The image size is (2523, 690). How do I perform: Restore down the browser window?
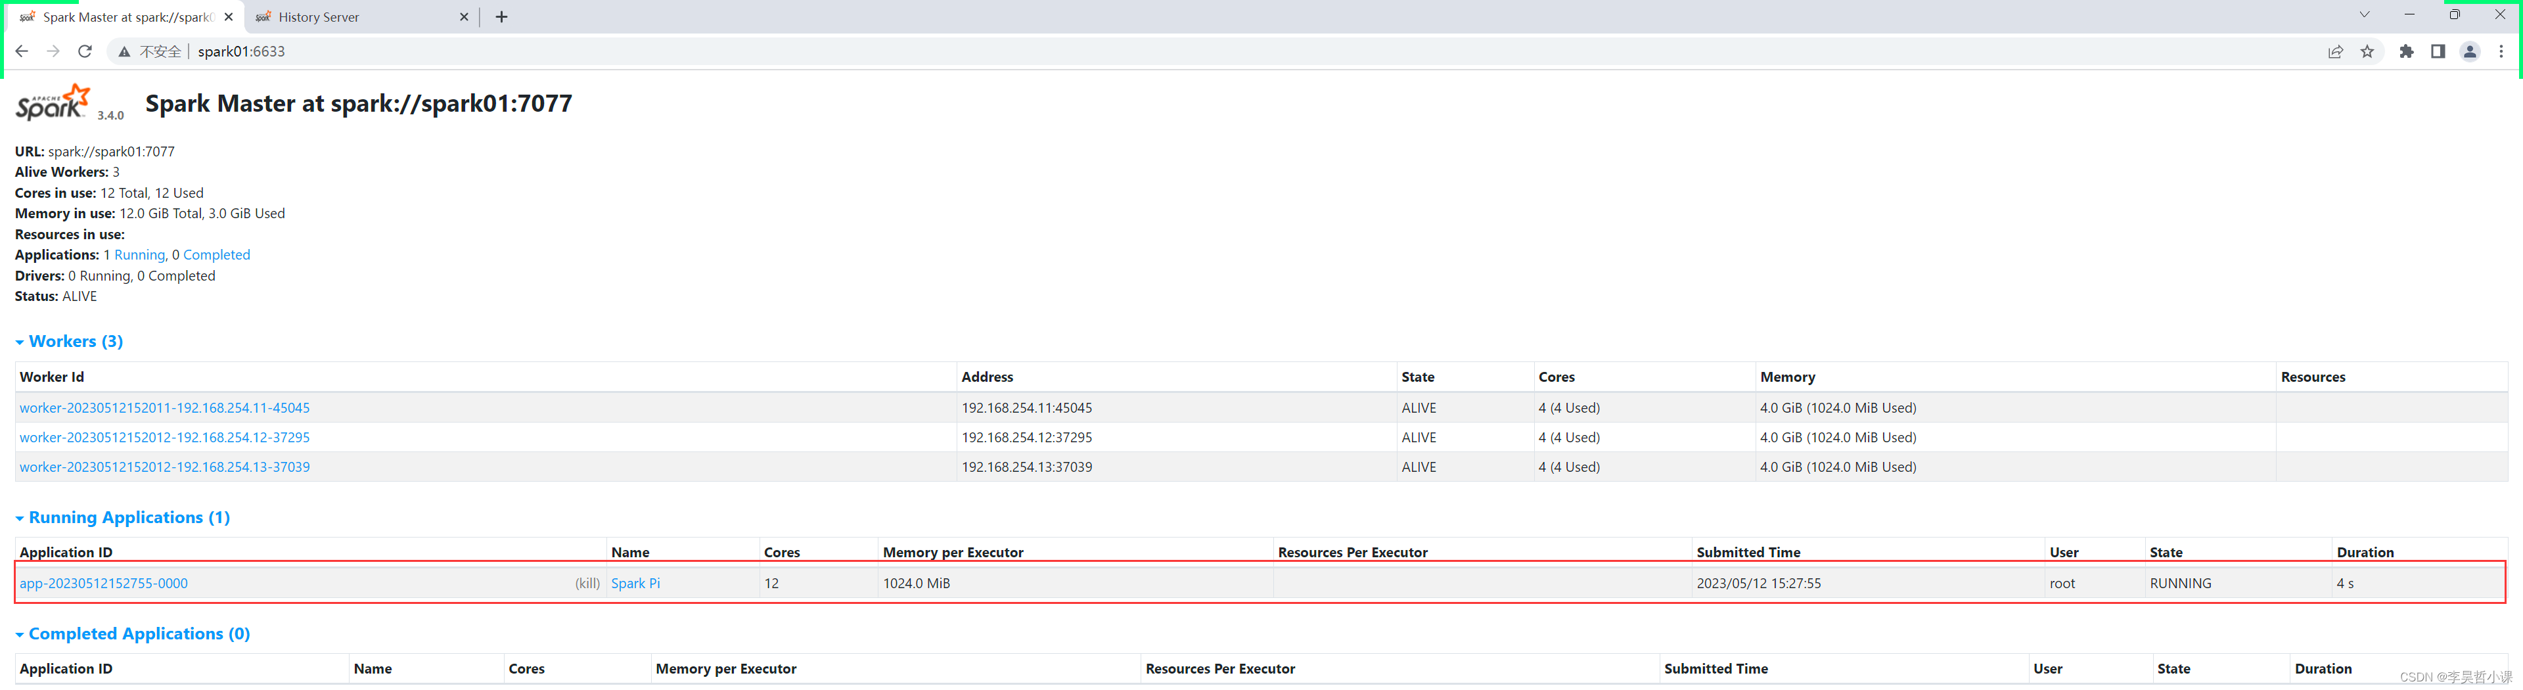click(2455, 14)
